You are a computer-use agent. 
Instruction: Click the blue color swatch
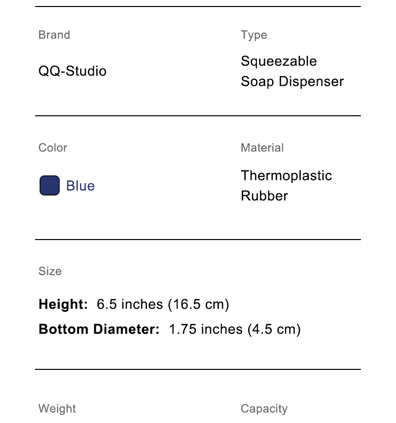click(x=49, y=185)
